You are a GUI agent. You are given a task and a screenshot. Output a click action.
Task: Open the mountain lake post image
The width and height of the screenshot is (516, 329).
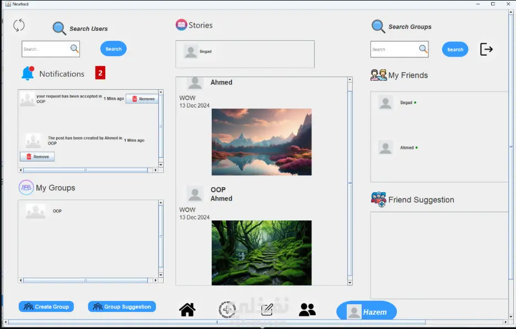[x=262, y=142]
